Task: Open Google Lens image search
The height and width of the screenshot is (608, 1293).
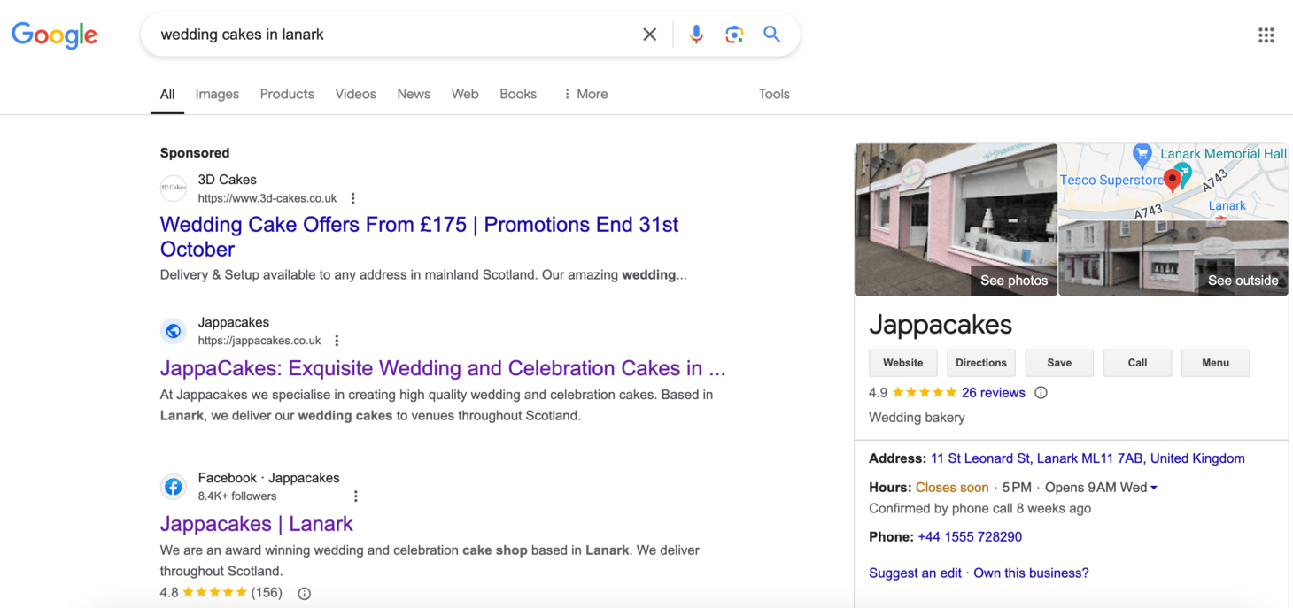Action: [x=734, y=34]
